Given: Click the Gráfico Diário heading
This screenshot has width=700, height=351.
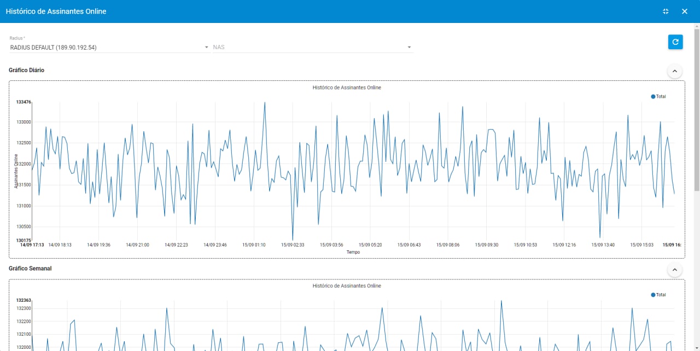Looking at the screenshot, I should coord(27,70).
